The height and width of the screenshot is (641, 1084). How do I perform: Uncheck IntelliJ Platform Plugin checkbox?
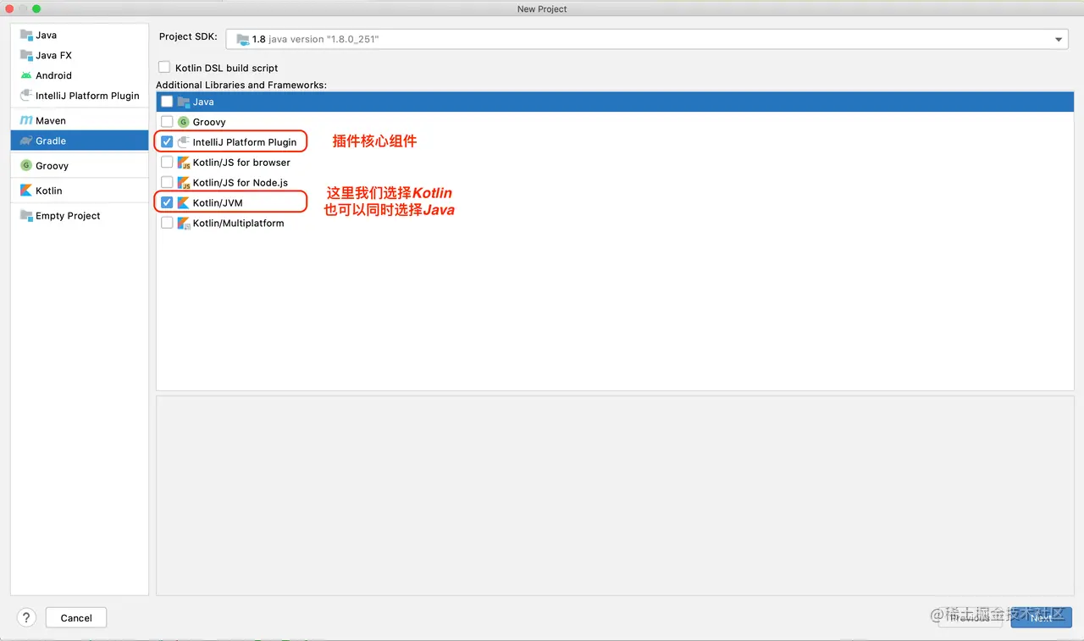pyautogui.click(x=167, y=142)
